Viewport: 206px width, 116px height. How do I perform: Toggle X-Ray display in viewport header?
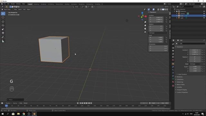[158, 9]
